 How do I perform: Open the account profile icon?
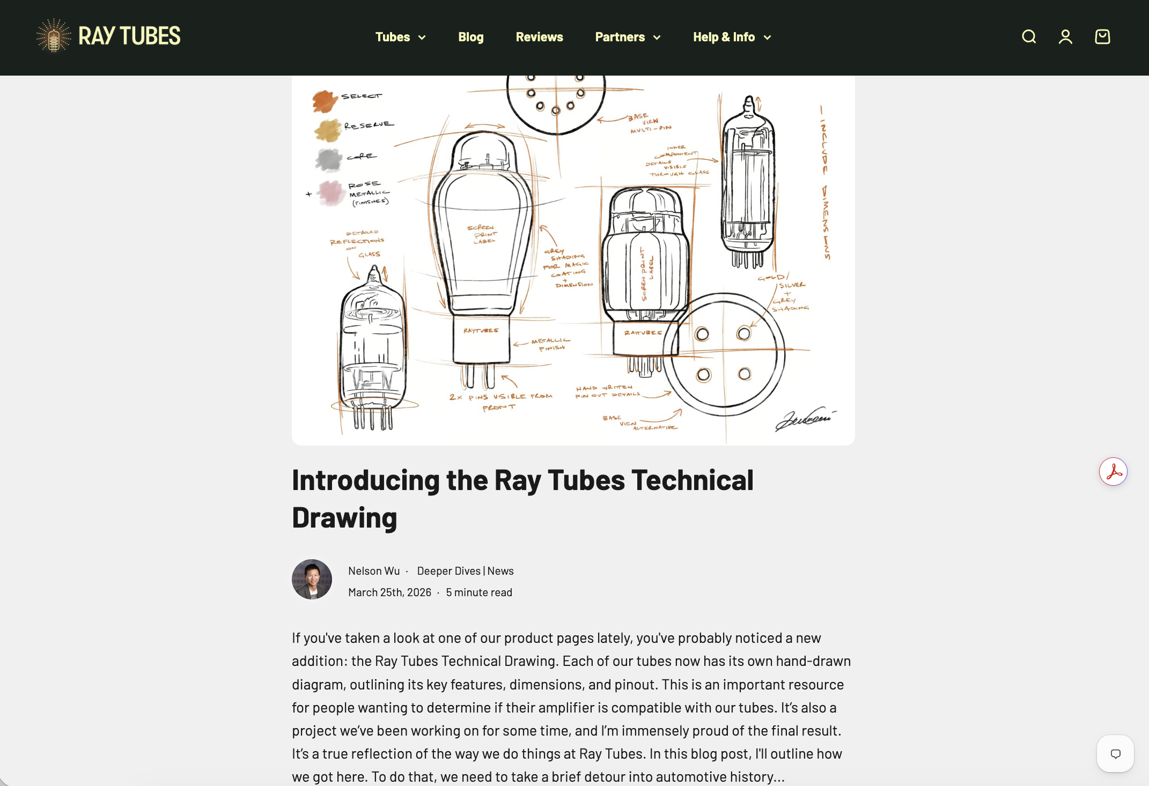click(x=1065, y=36)
